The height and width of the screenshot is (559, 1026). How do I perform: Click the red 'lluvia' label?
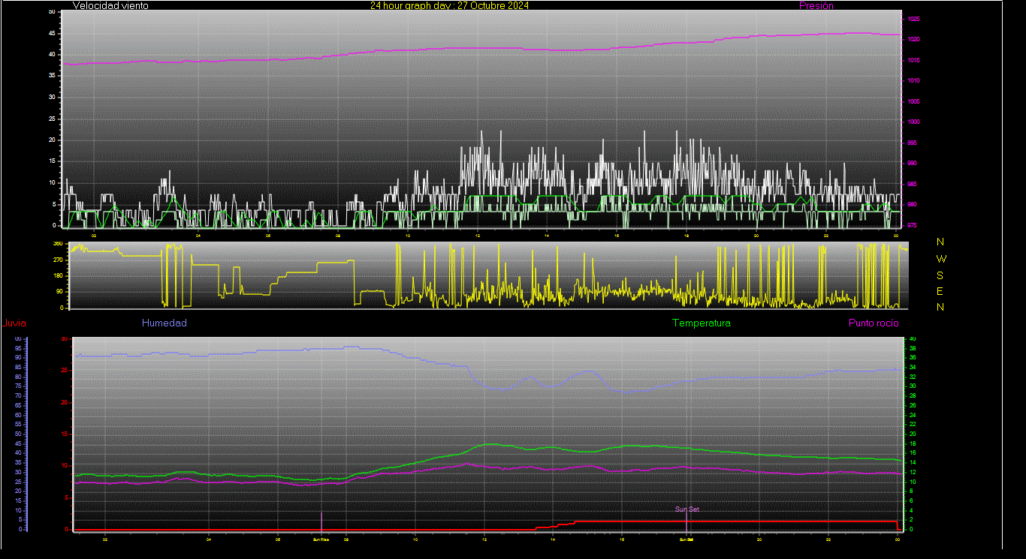pyautogui.click(x=15, y=323)
